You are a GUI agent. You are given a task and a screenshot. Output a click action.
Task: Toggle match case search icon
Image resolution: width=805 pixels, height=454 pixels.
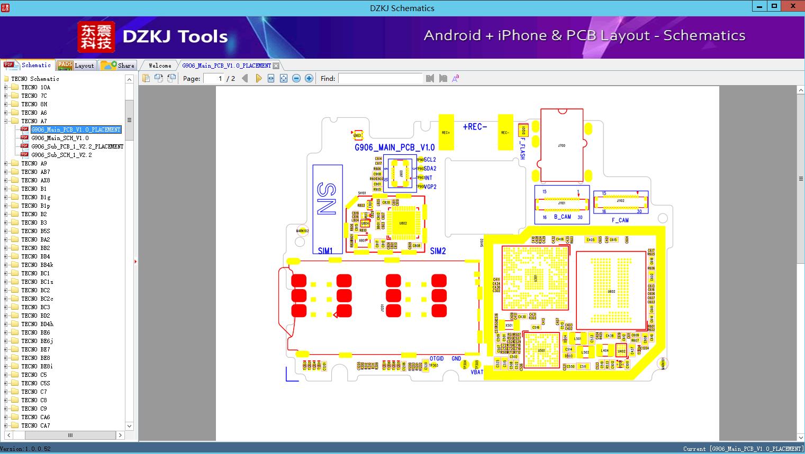tap(455, 78)
